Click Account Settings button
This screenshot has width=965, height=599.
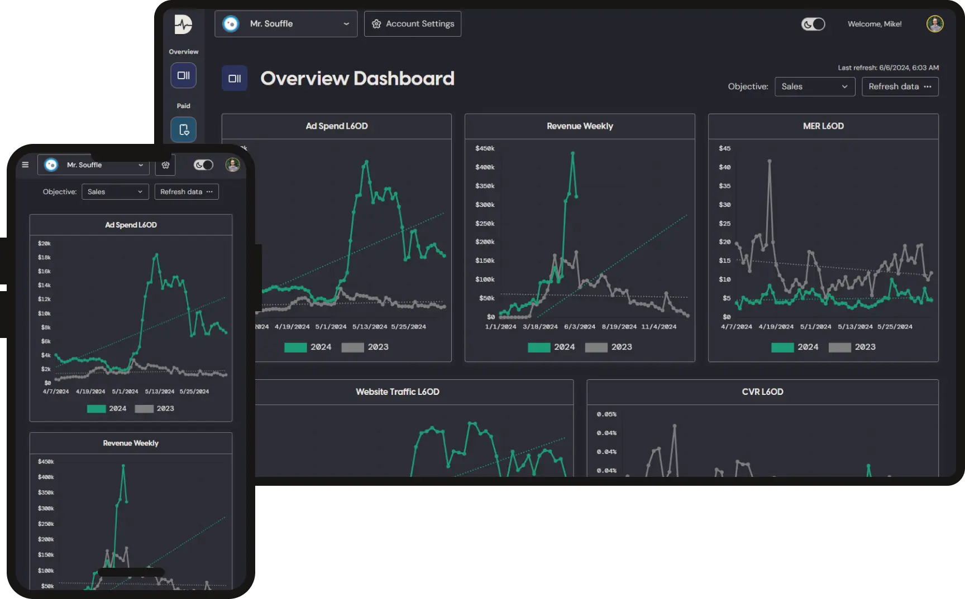[x=413, y=24]
